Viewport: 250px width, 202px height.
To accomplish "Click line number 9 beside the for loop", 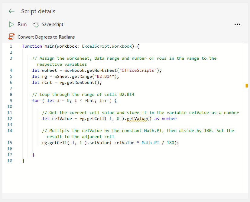I will coord(11,100).
